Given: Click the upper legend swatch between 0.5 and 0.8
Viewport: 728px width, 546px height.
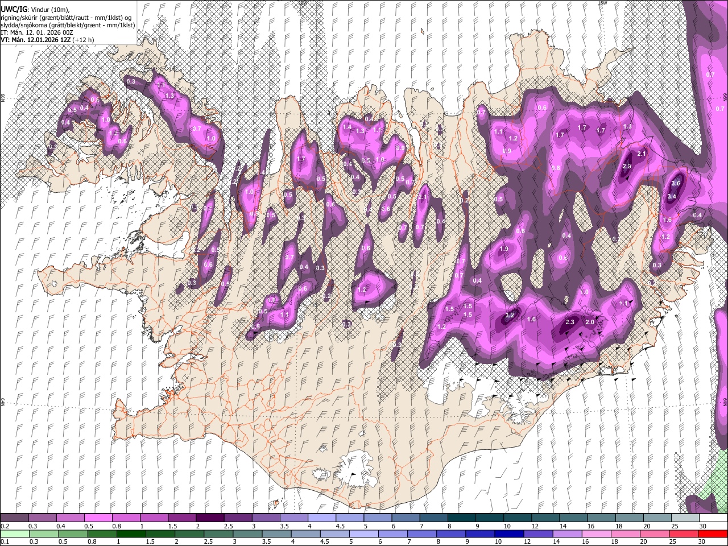Looking at the screenshot, I should [98, 518].
